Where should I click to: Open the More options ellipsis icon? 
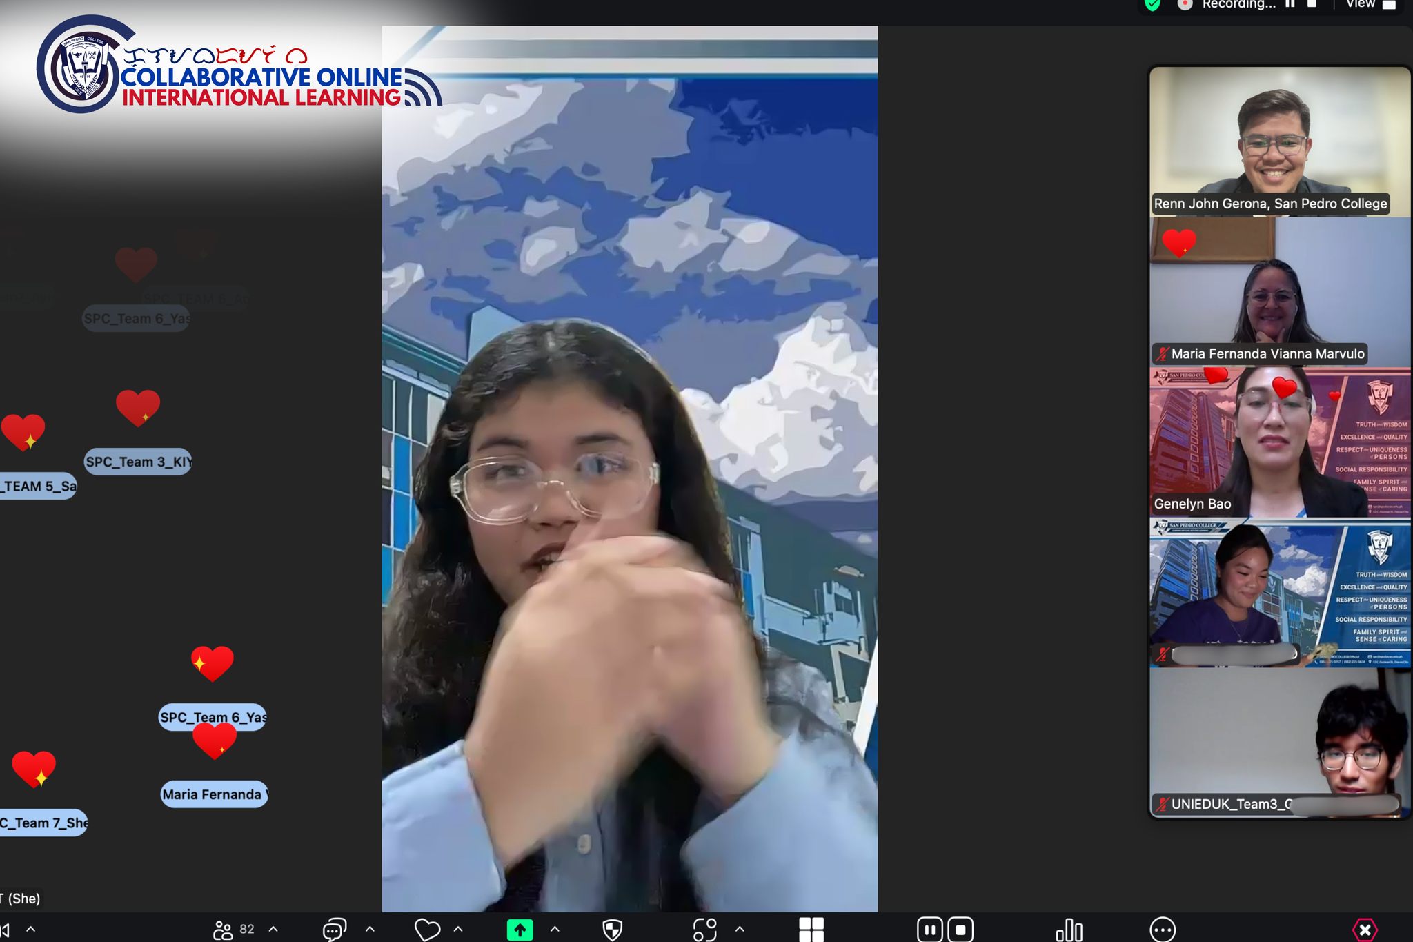(1163, 930)
